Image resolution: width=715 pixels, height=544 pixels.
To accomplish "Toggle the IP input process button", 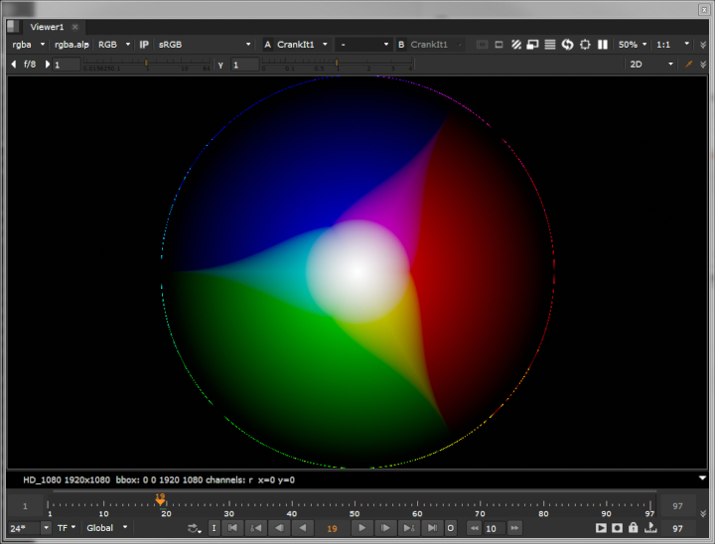I will pyautogui.click(x=144, y=45).
